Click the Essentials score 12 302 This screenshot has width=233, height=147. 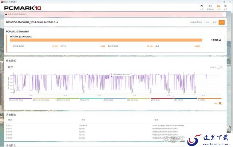pyautogui.click(x=55, y=46)
